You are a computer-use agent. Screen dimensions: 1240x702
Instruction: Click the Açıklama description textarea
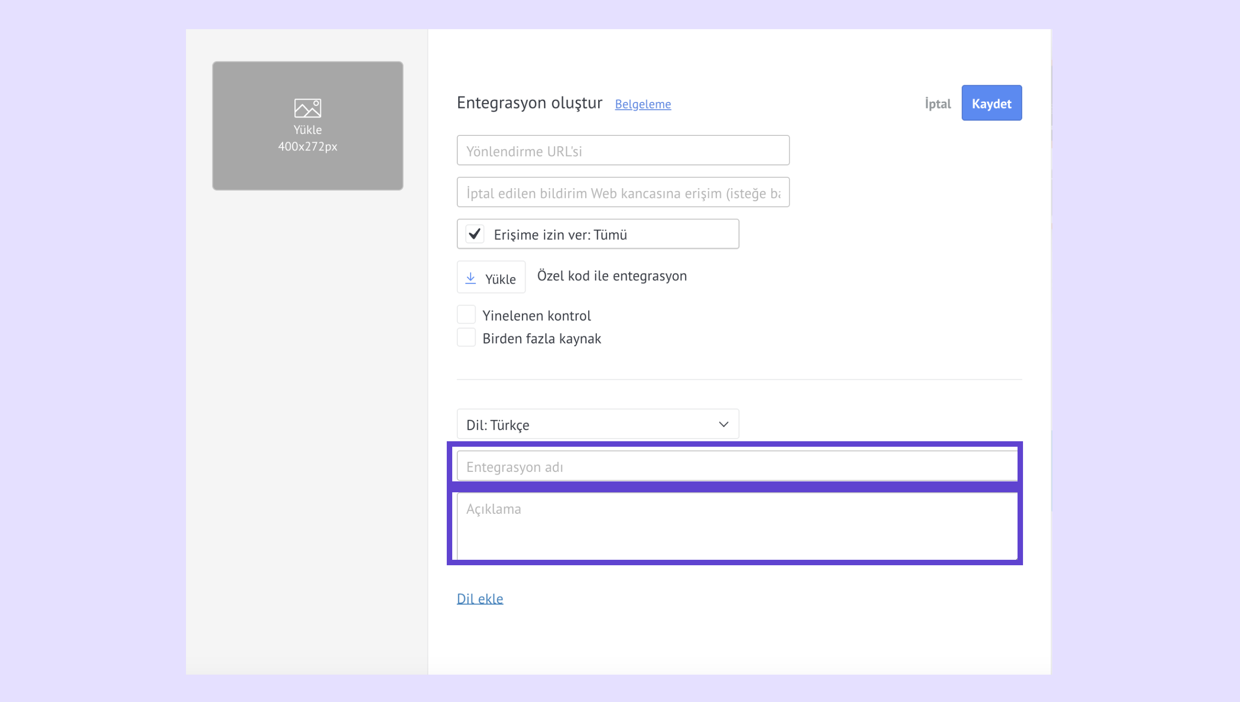click(737, 526)
